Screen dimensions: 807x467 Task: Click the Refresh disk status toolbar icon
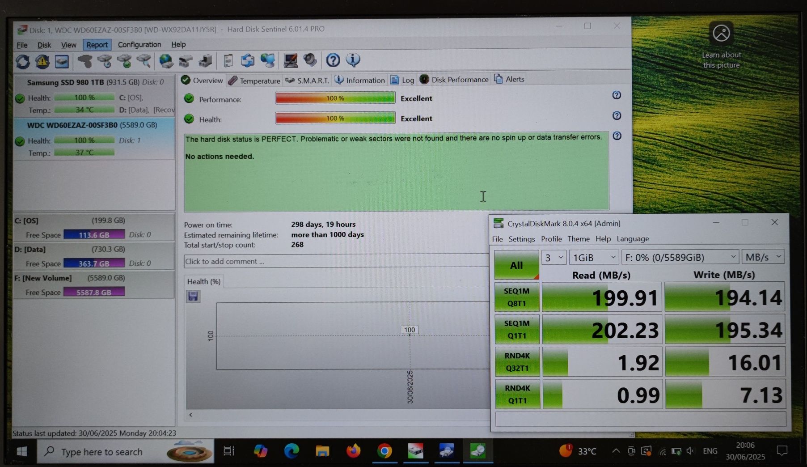pyautogui.click(x=23, y=61)
